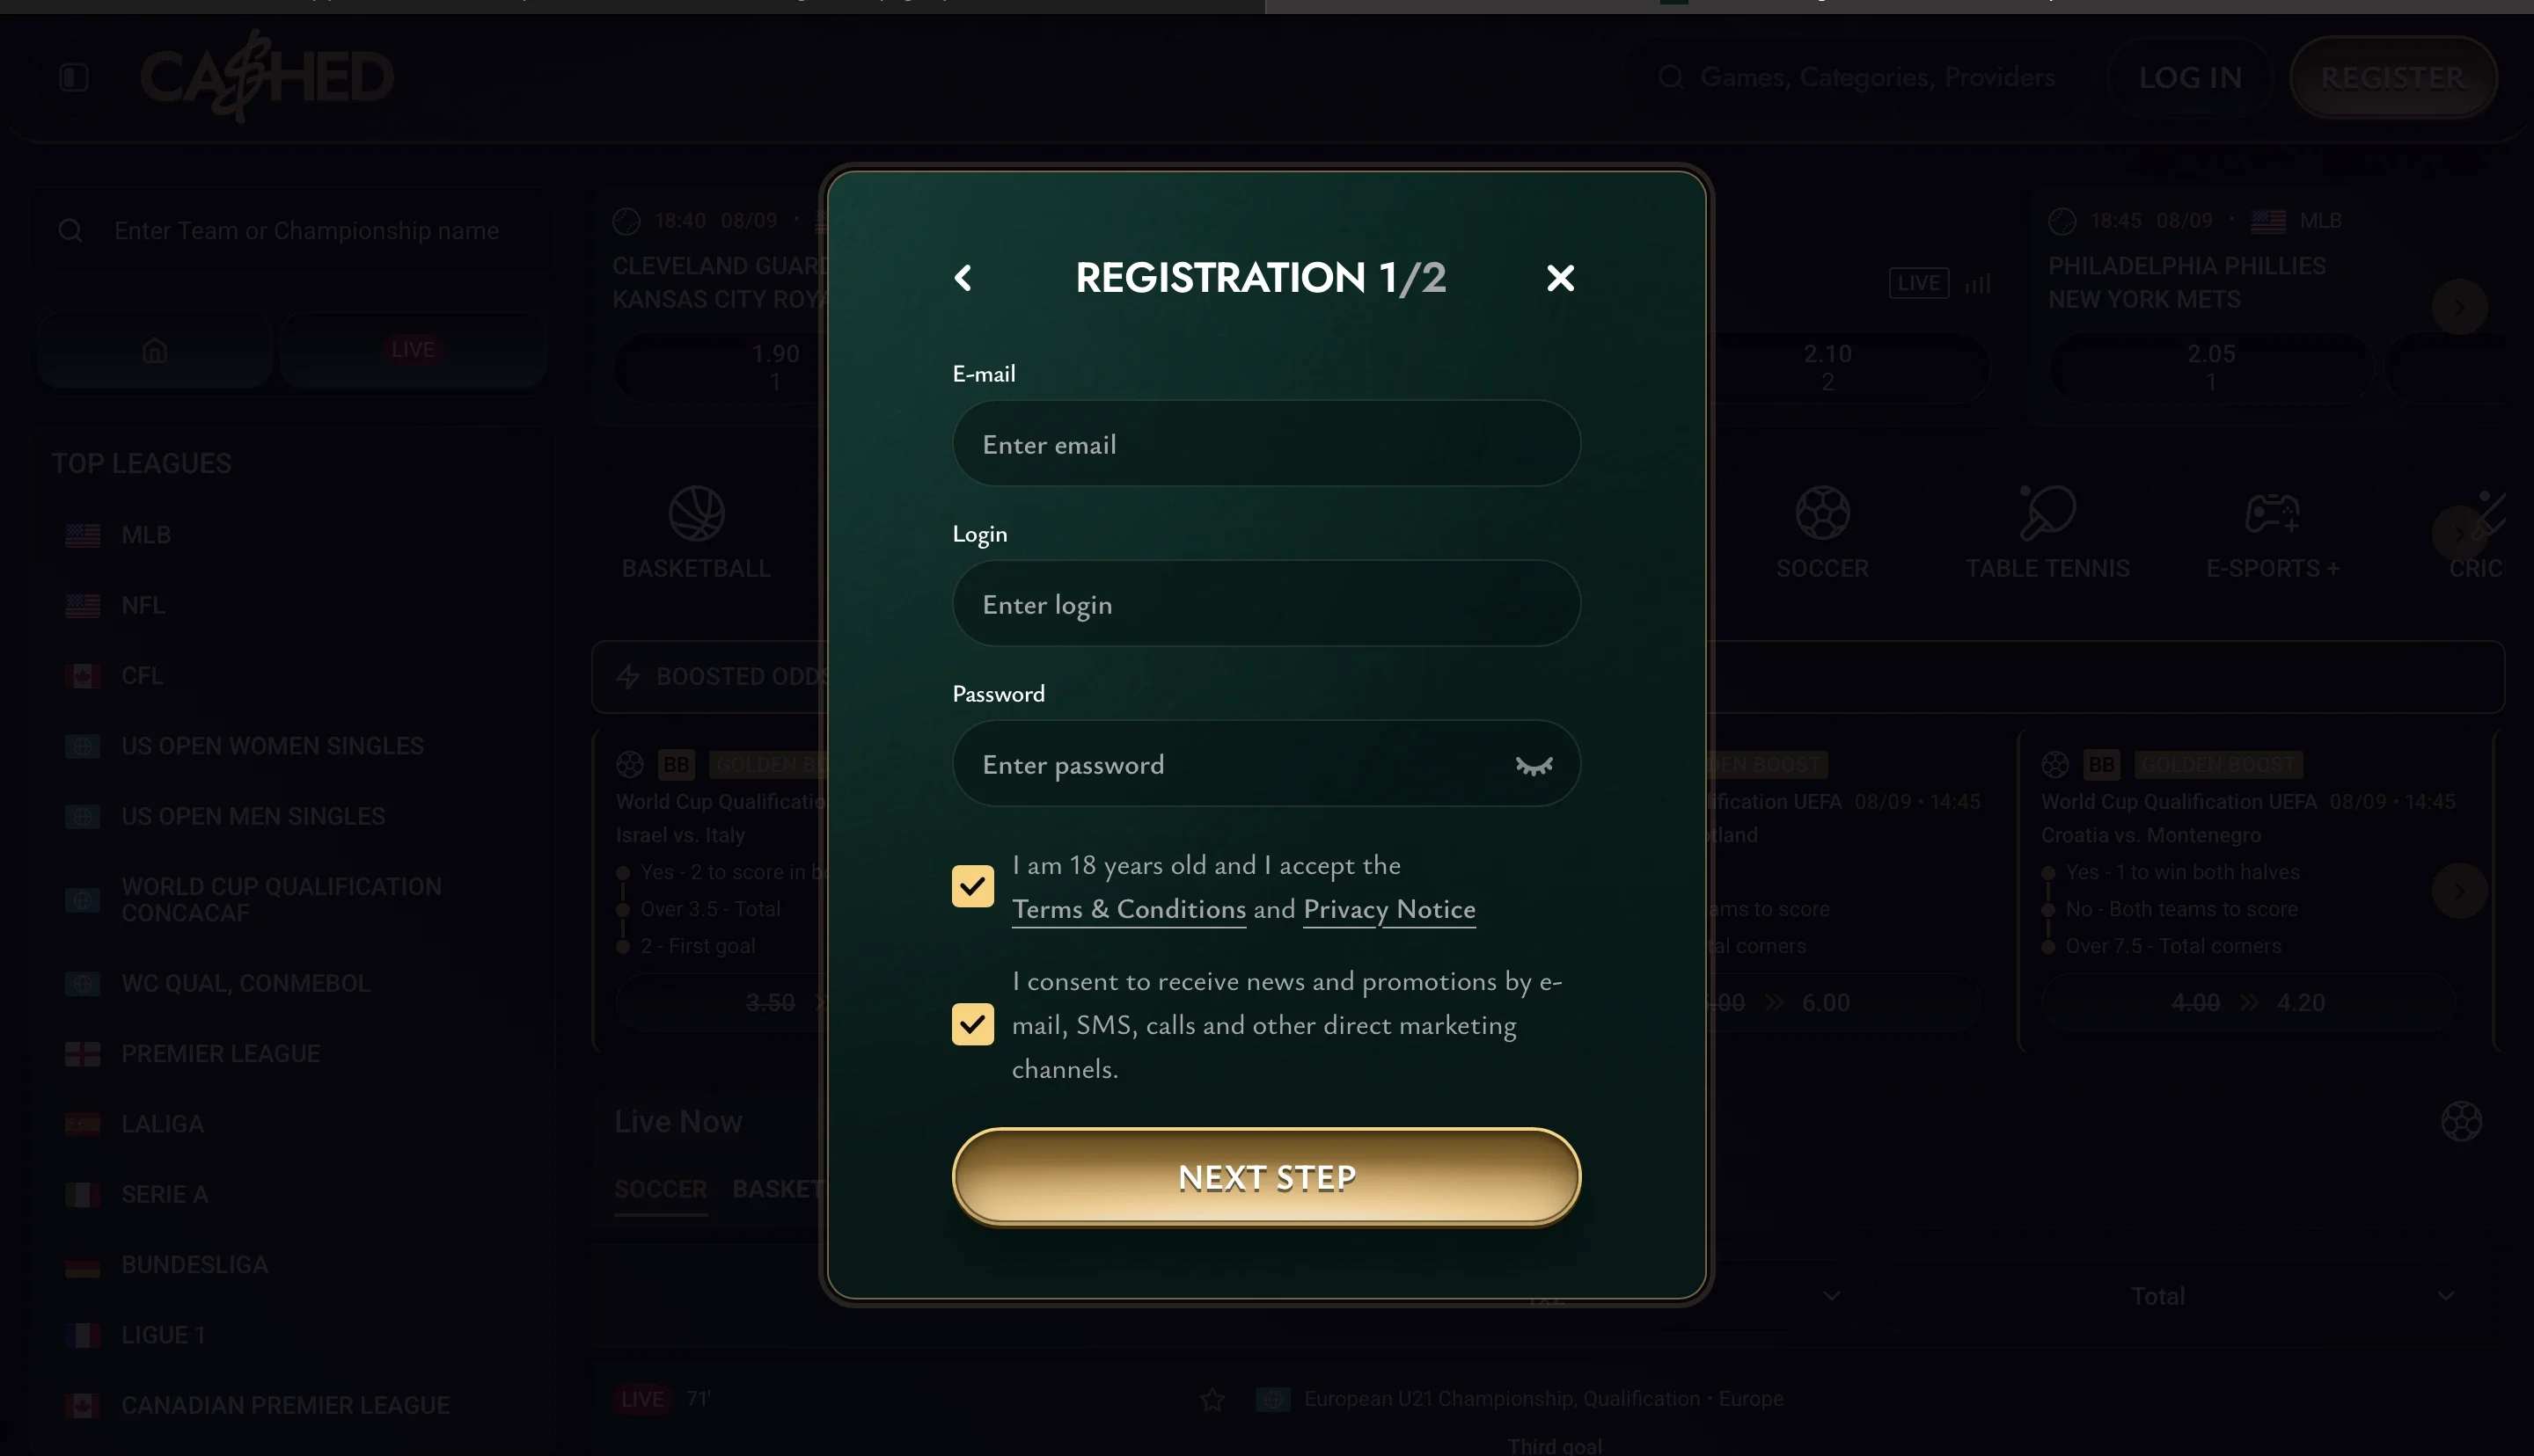The height and width of the screenshot is (1456, 2534).
Task: Click the Enter email field
Action: coord(1265,444)
